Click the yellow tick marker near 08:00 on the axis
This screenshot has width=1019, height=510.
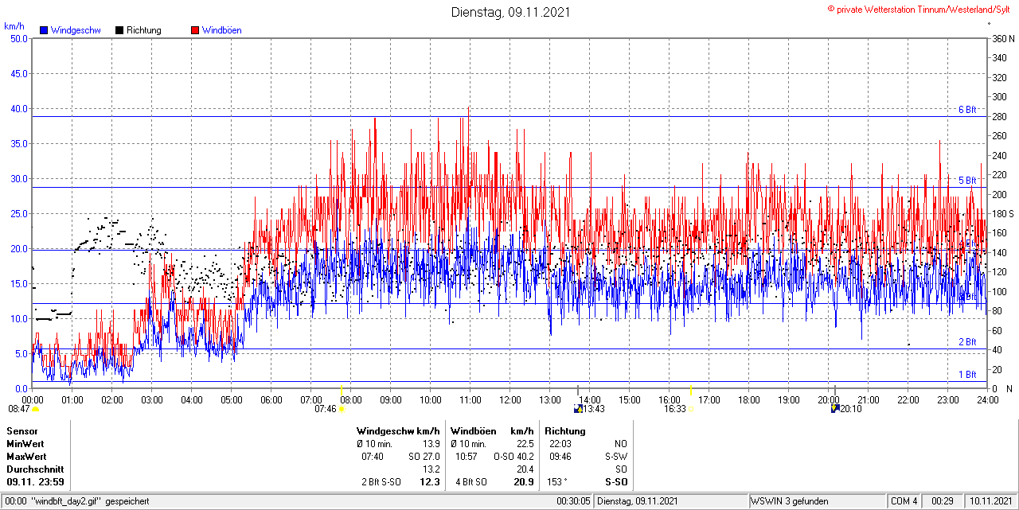tap(341, 391)
